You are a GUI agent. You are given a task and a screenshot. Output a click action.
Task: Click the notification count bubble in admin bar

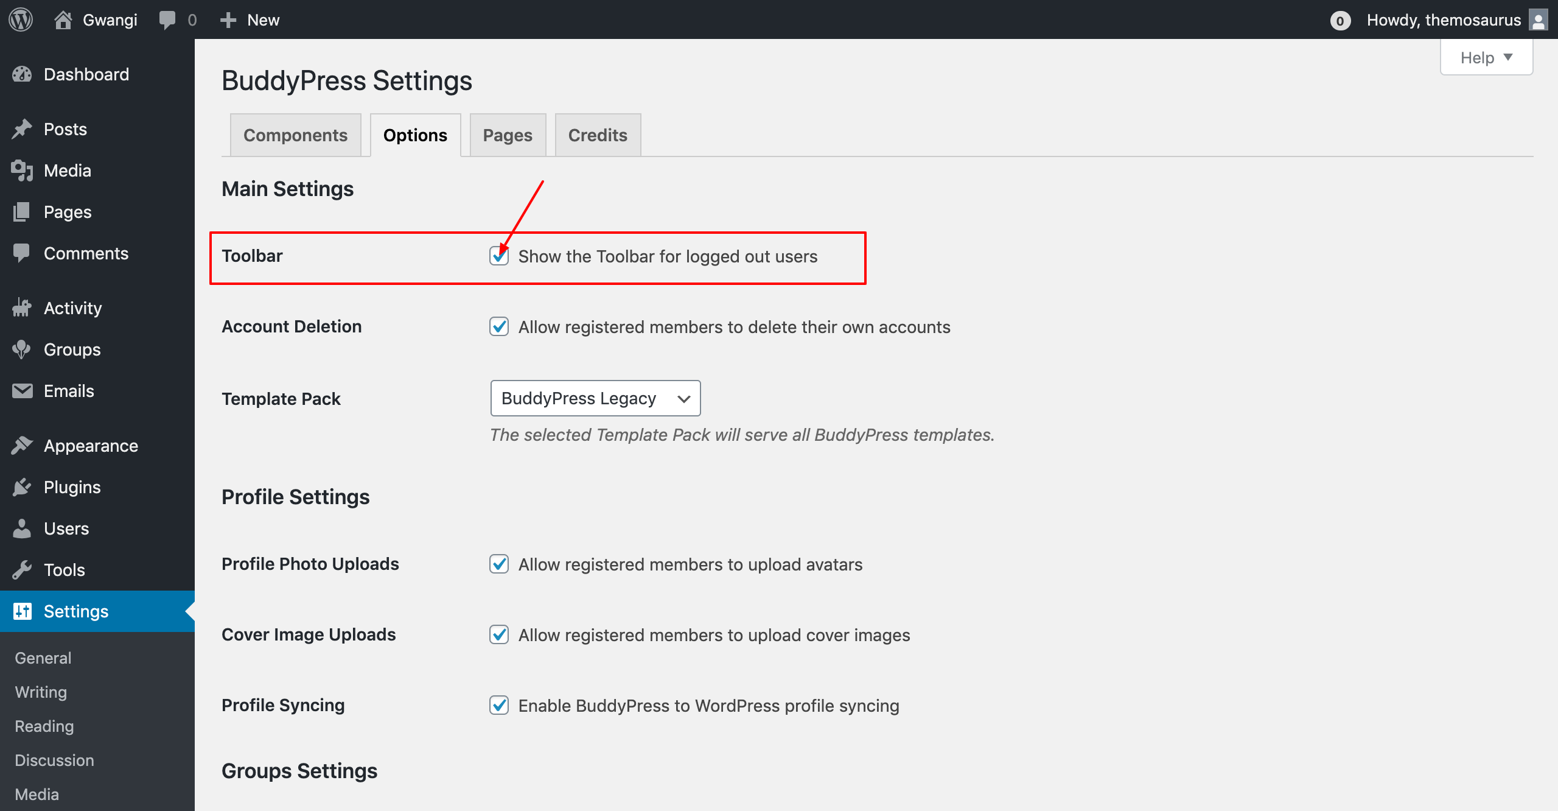[1340, 21]
